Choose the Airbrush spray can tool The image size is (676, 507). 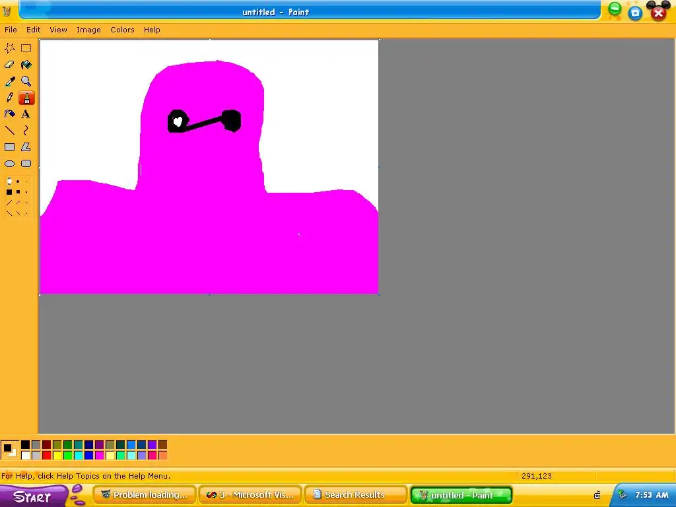[x=9, y=114]
